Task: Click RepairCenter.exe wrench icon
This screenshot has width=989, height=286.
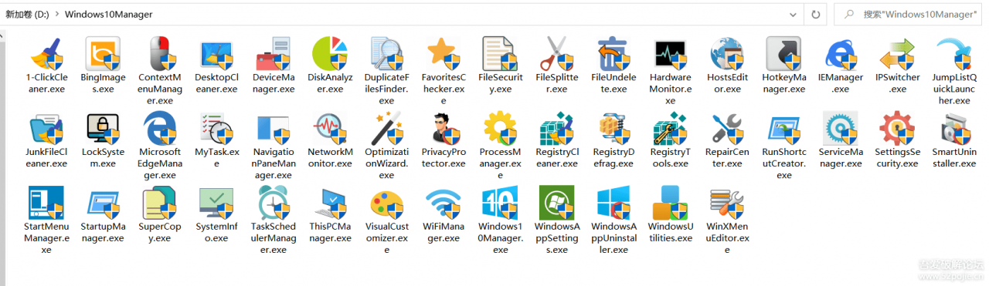Action: tap(727, 128)
